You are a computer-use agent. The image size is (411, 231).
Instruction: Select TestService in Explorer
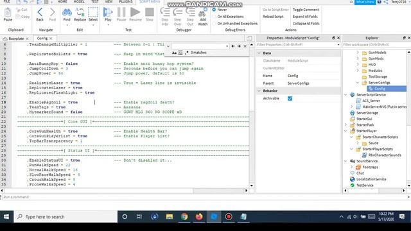(365, 185)
